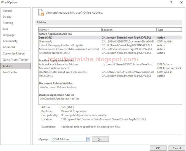Click the full MOFL.DLL location path
186x151 pixels.
point(103,119)
